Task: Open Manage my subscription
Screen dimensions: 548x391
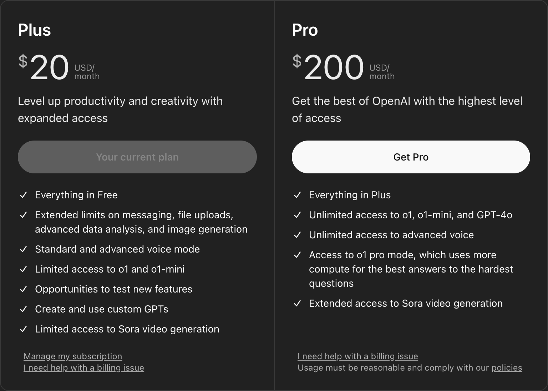Action: coord(72,356)
